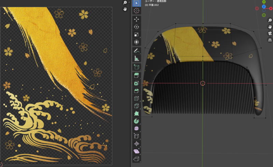Viewport: 273px width, 167px height.
Task: Snap view to the green Y axis
Action: (x=264, y=2)
